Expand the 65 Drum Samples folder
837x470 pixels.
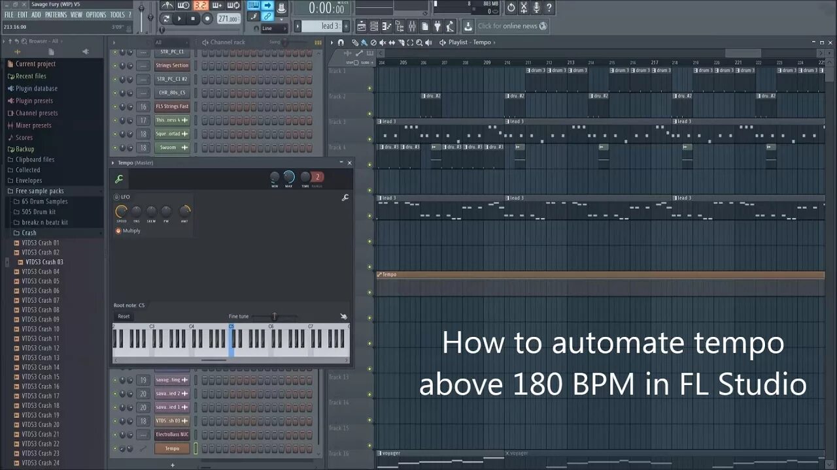(x=44, y=201)
